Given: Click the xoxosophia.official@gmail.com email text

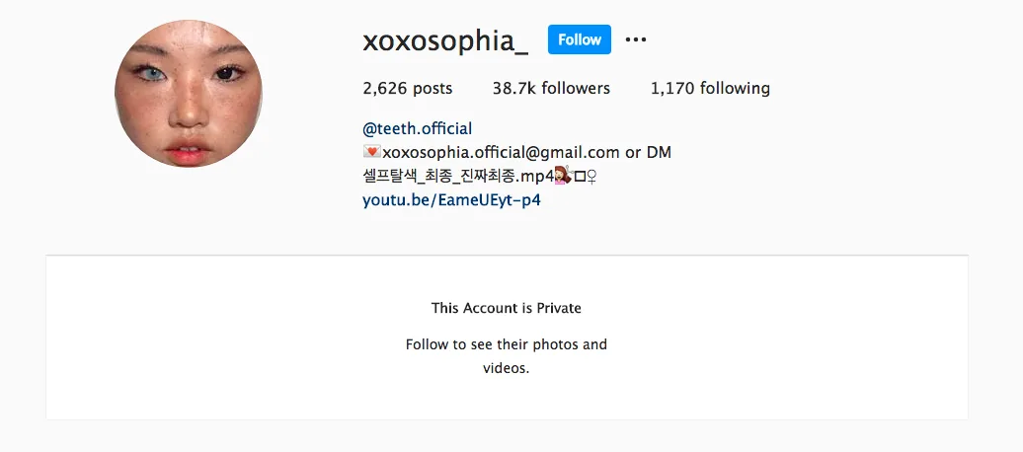Looking at the screenshot, I should coord(501,152).
